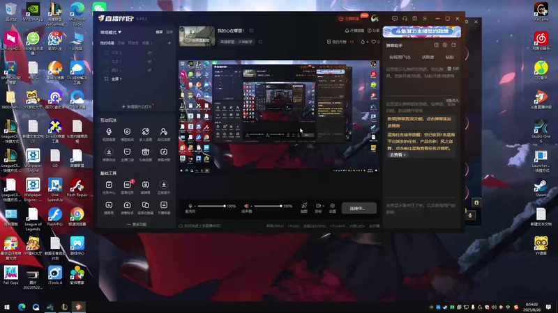The height and width of the screenshot is (313, 558).
Task: Open 礼物投票 icon in 互动玩法
Action: pos(145,152)
